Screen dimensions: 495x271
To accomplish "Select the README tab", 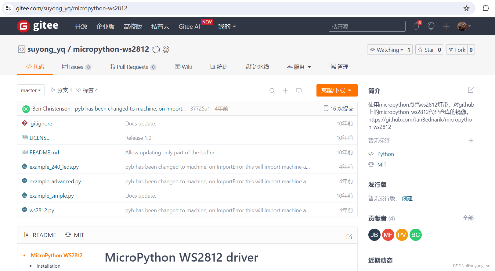I will (40, 235).
